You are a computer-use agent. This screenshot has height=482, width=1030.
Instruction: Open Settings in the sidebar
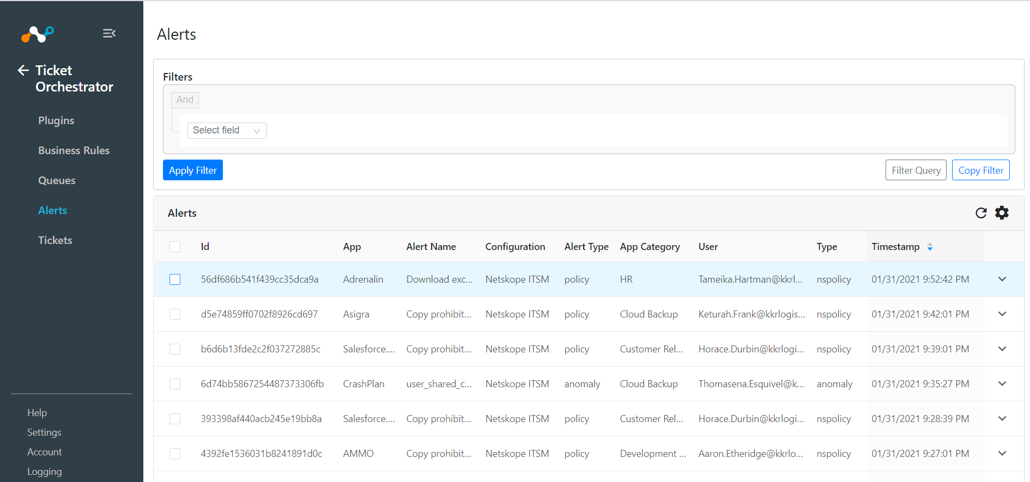44,432
